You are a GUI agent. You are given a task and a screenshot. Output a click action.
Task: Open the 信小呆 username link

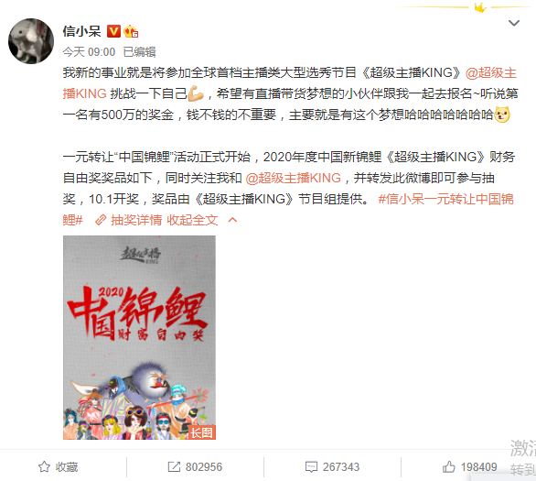coord(81,31)
